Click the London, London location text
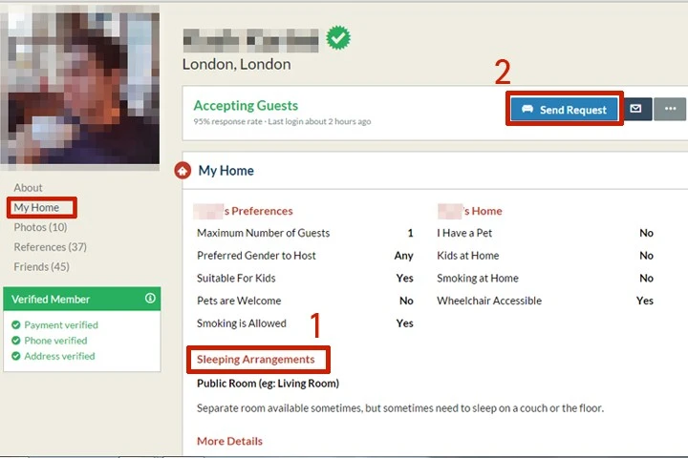Viewport: 688px width, 458px height. tap(237, 65)
